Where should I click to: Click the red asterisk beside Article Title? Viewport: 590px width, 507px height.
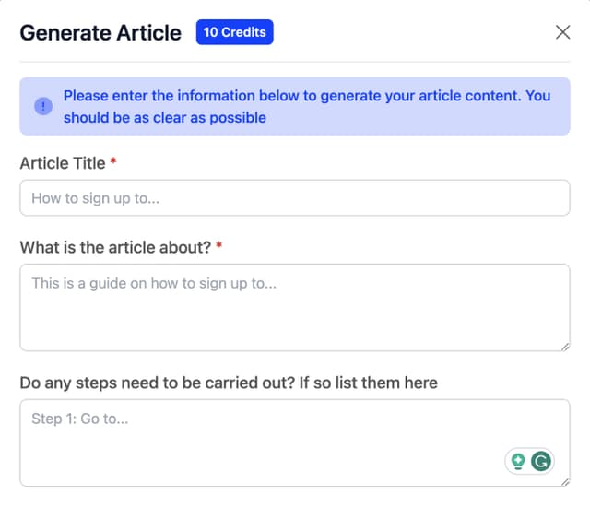[113, 162]
